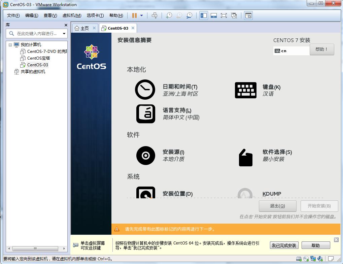
Task: Click 我已完成安装 button
Action: point(284,245)
